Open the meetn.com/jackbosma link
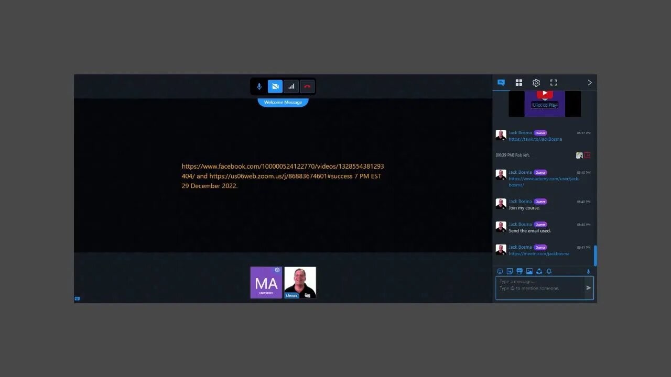 (539, 253)
